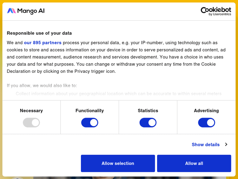Click the Cookiebot by Usercentrics logo
The height and width of the screenshot is (179, 238).
[x=216, y=11]
